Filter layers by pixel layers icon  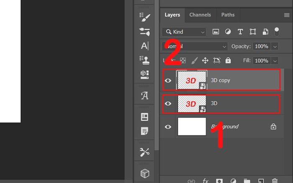[x=216, y=32]
